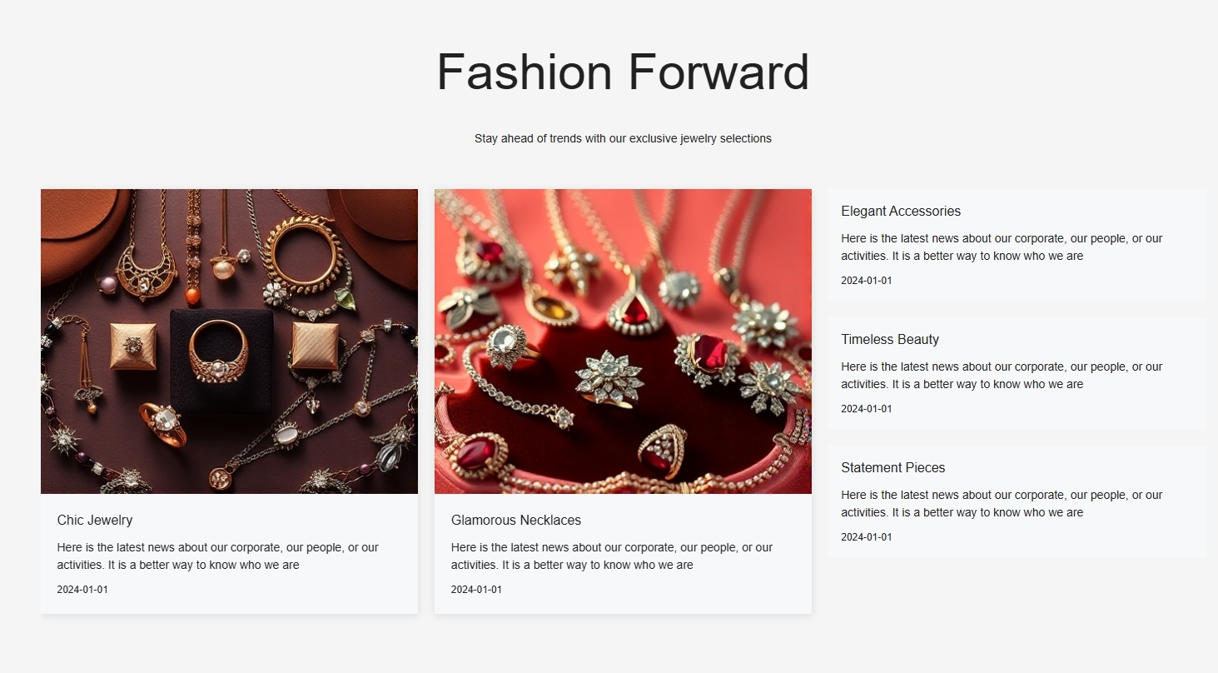
Task: Click the date under Glamorous Necklaces
Action: pos(476,590)
